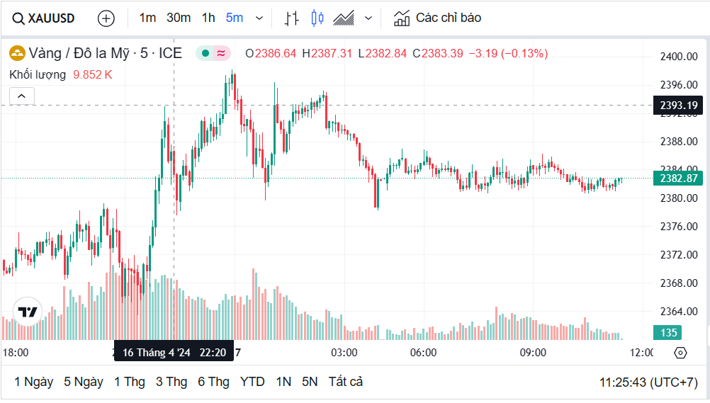Select the 1 Ngày date range
The image size is (710, 403).
coord(33,382)
